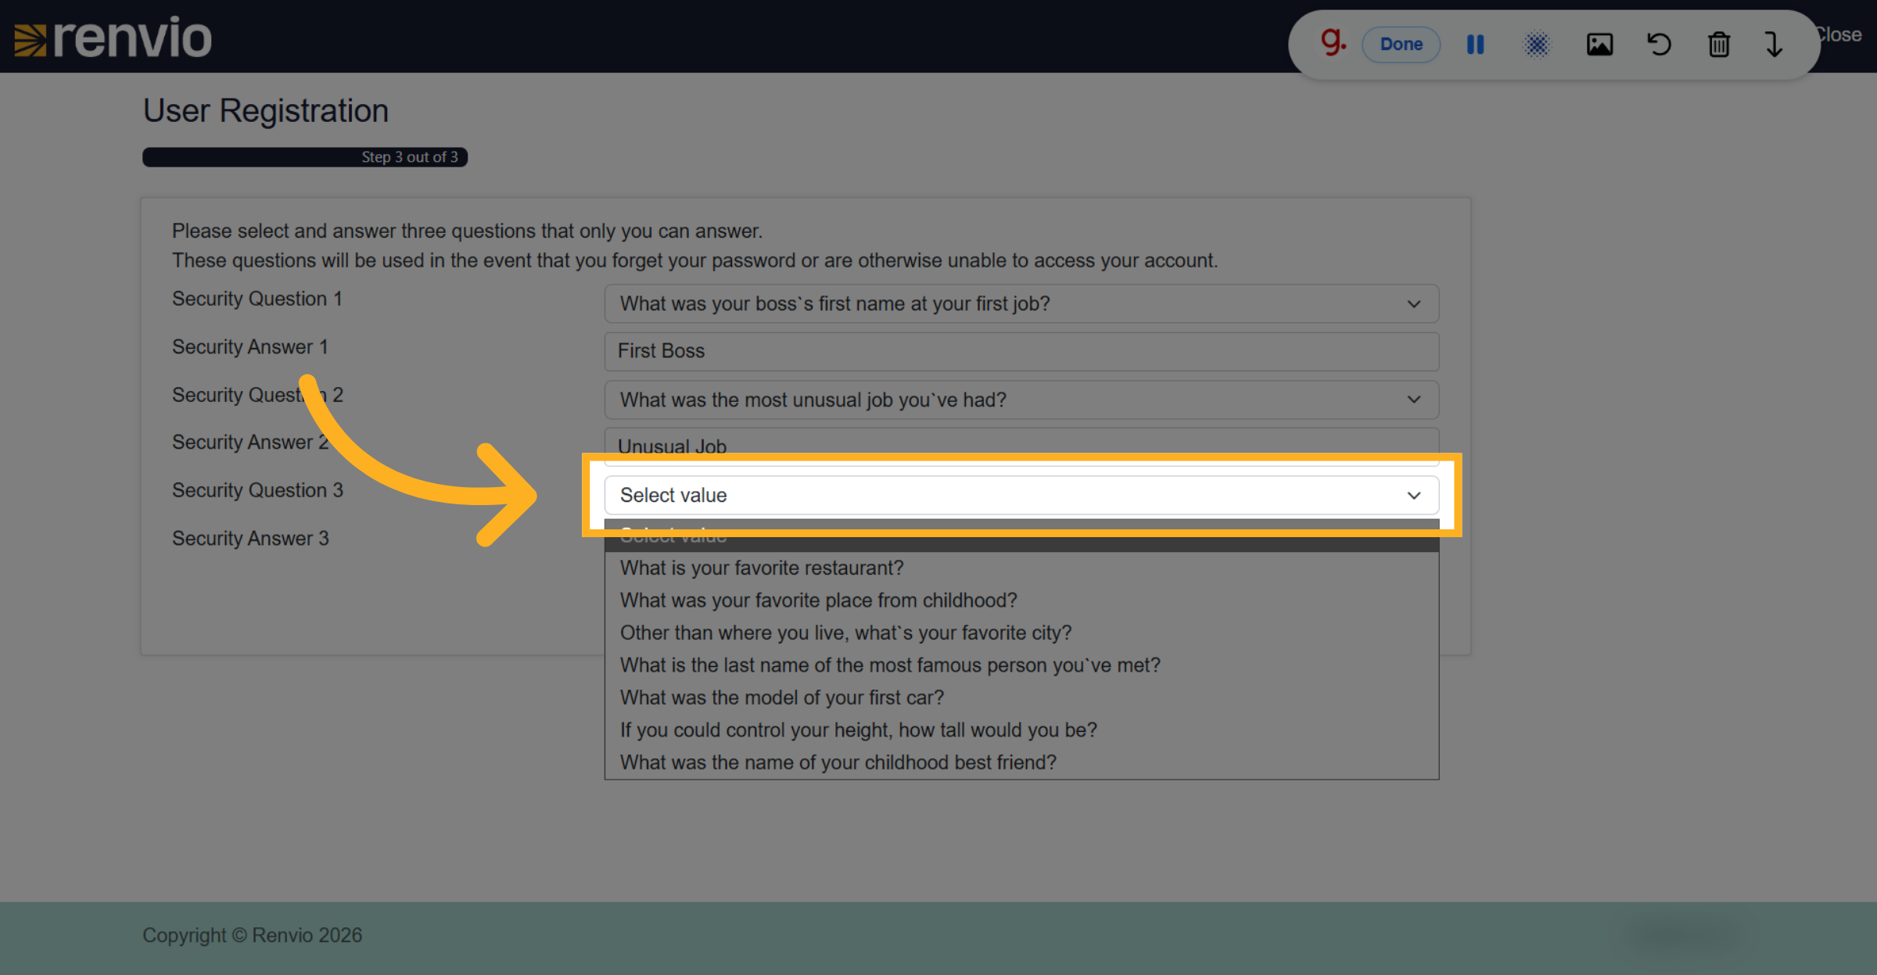Click the trash delete icon in toolbar
1877x975 pixels.
(1719, 45)
